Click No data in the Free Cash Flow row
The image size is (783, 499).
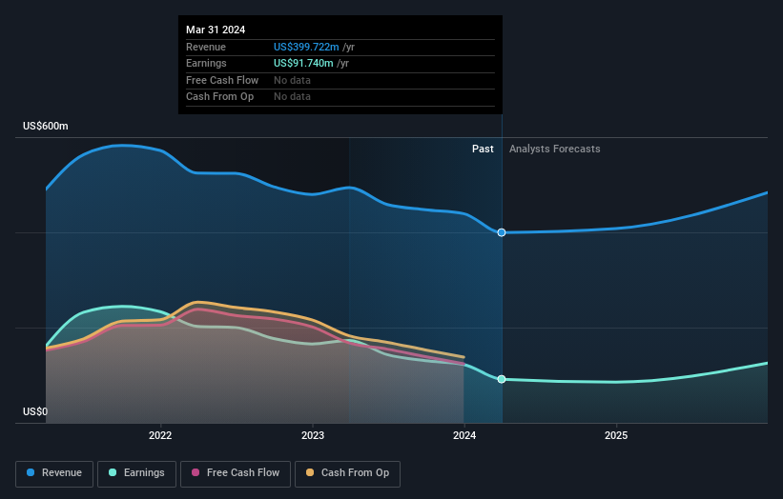click(292, 80)
